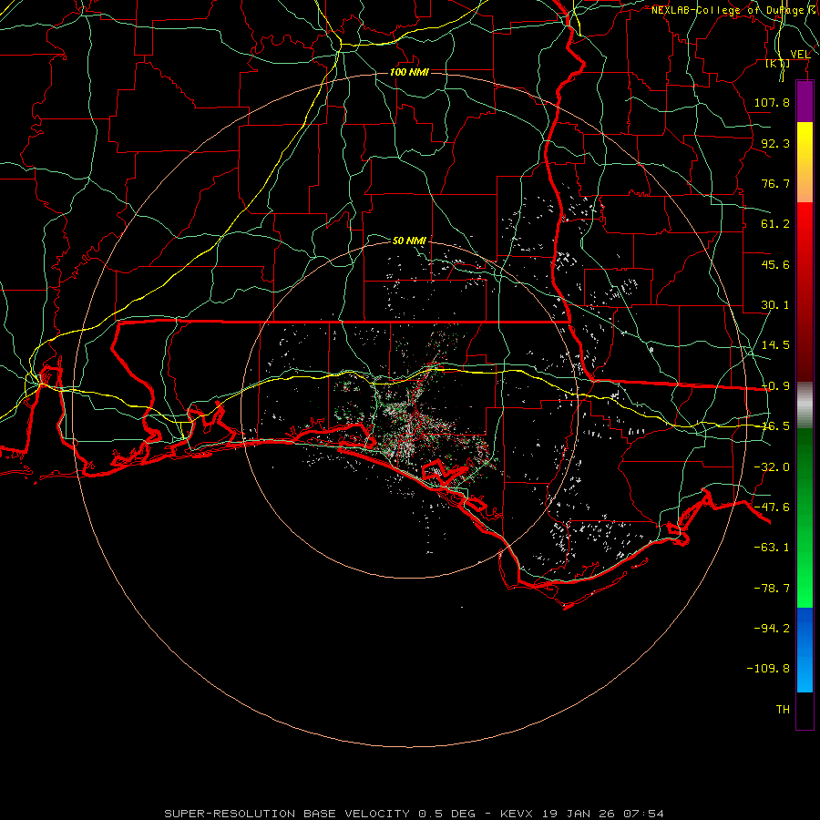This screenshot has height=820, width=820.
Task: Pick the gray segment of the velocity scale
Action: (805, 405)
